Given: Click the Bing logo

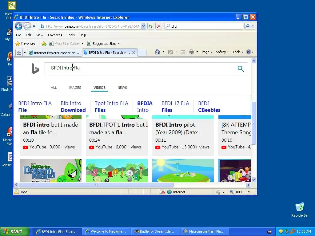Looking at the screenshot, I should 35,69.
